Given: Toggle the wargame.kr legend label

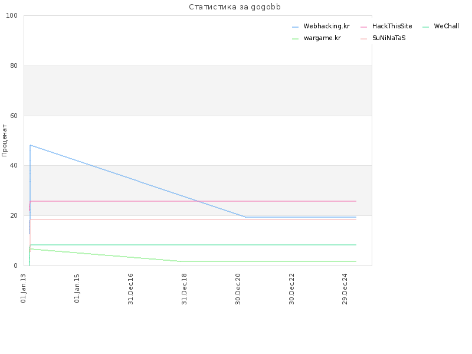Looking at the screenshot, I should pos(322,38).
